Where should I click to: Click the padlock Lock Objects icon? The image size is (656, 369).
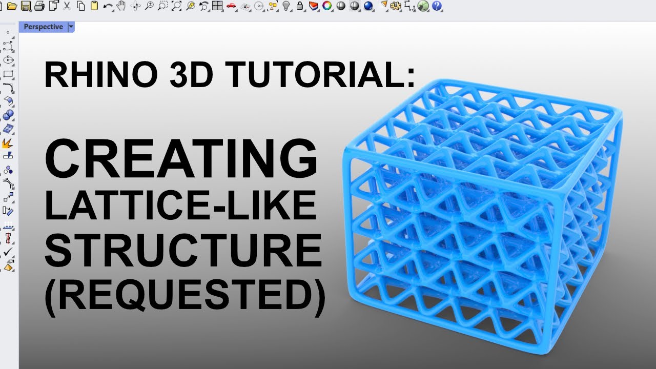(300, 6)
